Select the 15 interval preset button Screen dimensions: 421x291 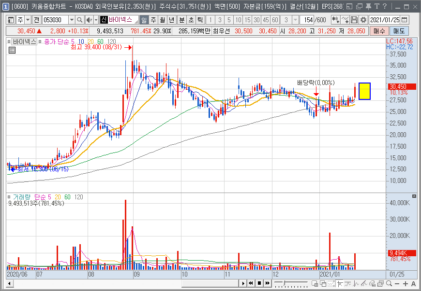click(x=247, y=20)
